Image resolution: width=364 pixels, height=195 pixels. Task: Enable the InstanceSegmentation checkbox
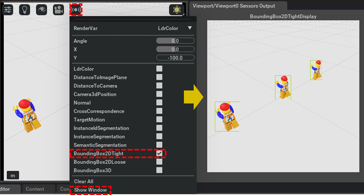159,136
